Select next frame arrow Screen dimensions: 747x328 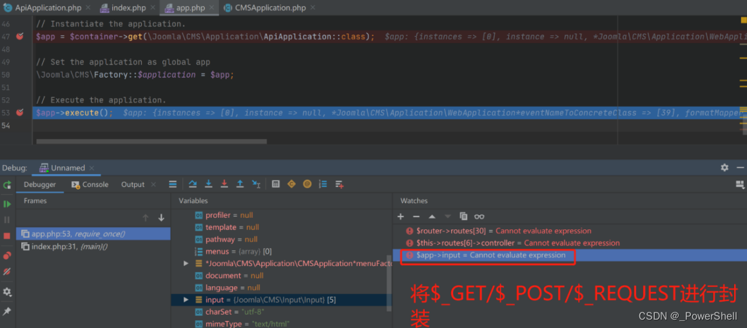point(161,218)
